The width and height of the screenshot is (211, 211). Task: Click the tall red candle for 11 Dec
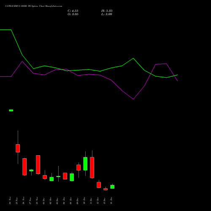point(92,168)
